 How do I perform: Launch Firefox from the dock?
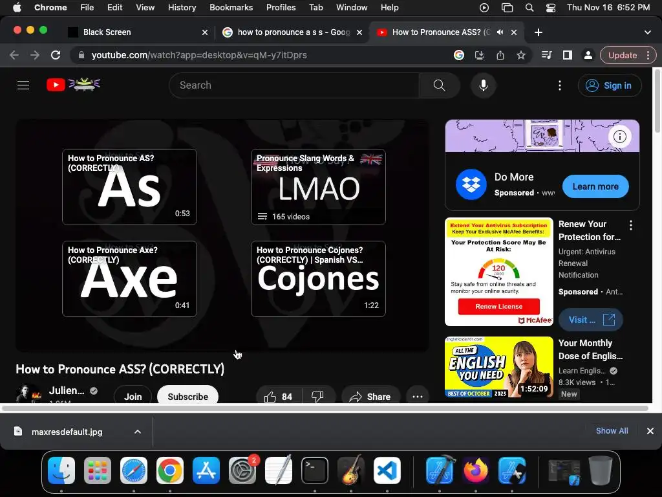tap(476, 470)
